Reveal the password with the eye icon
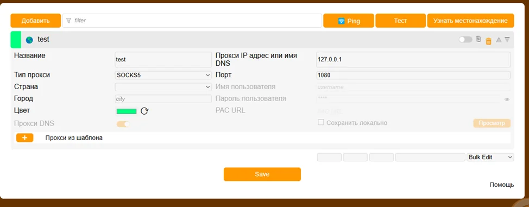529x207 pixels. point(507,99)
